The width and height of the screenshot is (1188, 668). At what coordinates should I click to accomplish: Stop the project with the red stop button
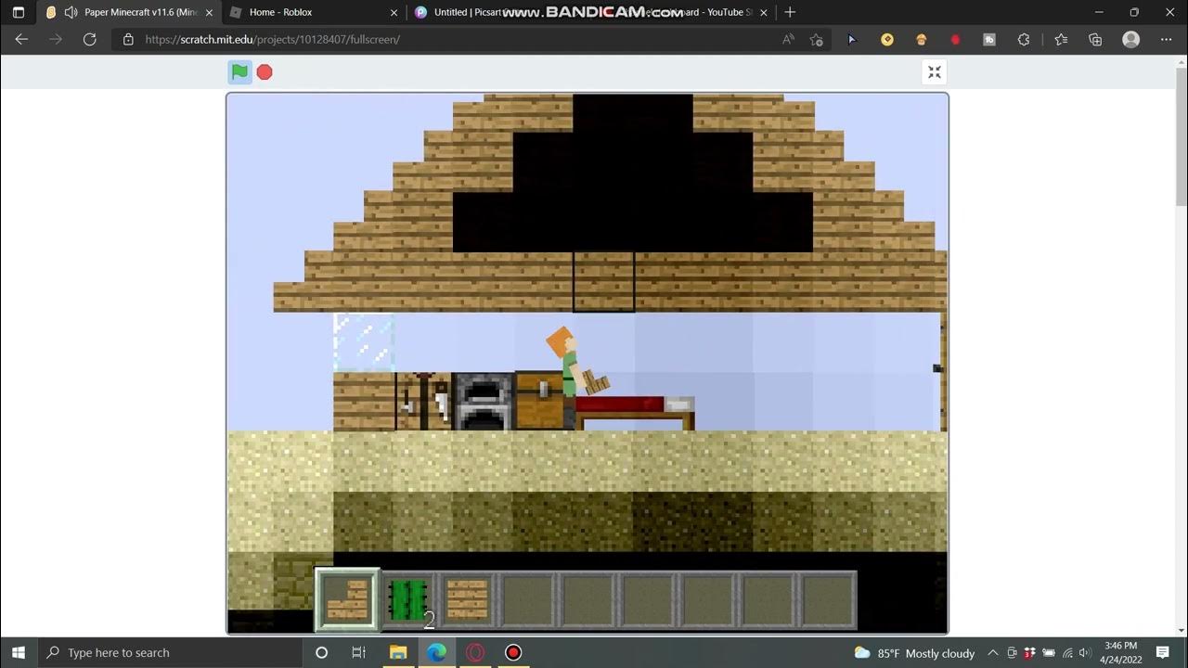pyautogui.click(x=265, y=71)
